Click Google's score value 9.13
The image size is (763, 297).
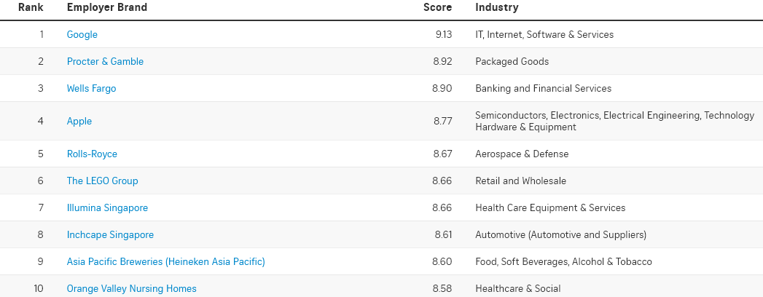[442, 34]
